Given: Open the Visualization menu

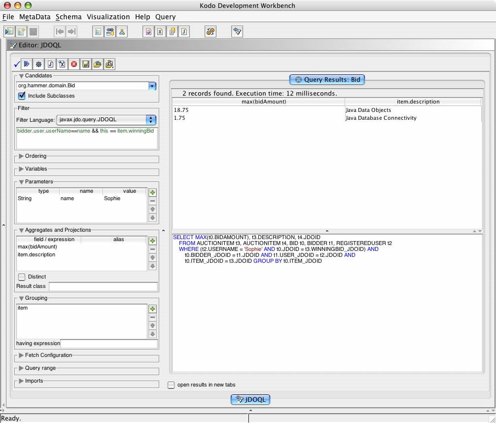Looking at the screenshot, I should (x=108, y=17).
